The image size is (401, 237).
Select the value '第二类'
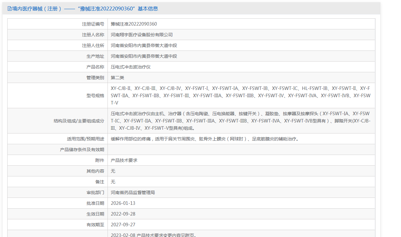(118, 78)
